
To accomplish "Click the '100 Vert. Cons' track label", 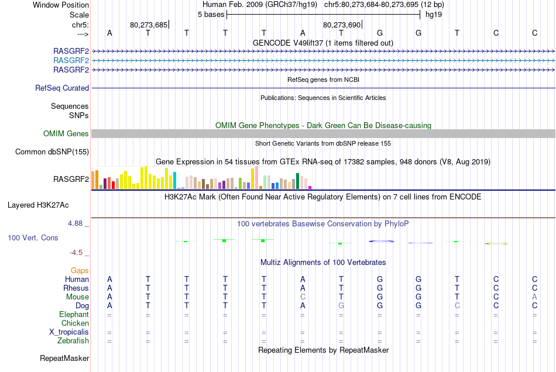I will pos(33,237).
